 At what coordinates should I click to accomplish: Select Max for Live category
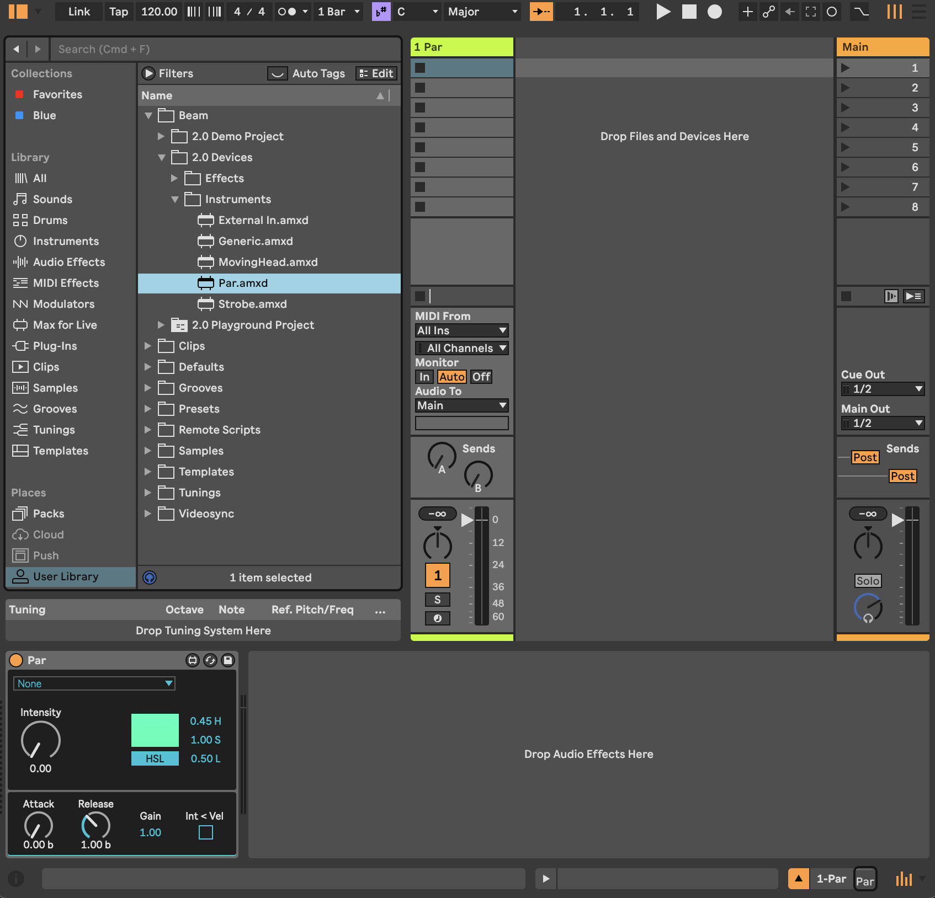click(65, 325)
